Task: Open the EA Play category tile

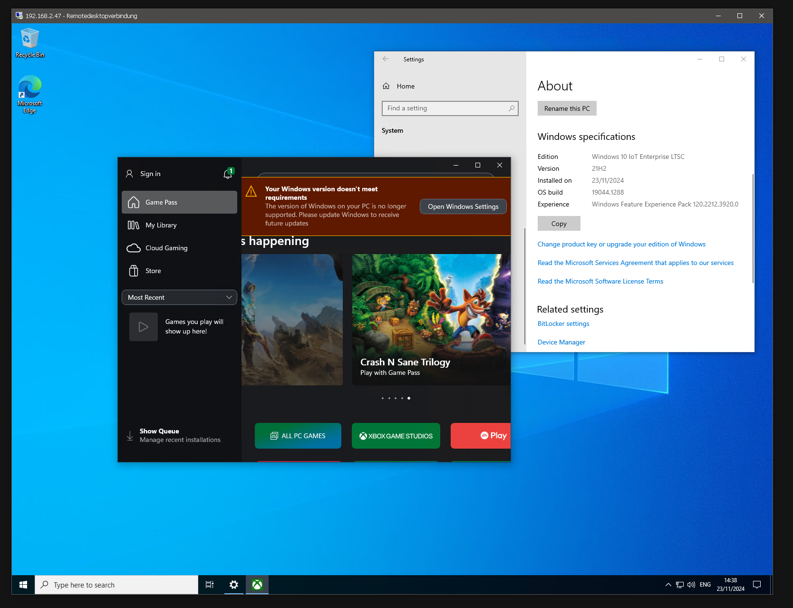Action: click(481, 436)
